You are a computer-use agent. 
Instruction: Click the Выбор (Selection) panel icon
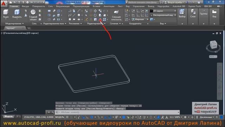(x=182, y=13)
